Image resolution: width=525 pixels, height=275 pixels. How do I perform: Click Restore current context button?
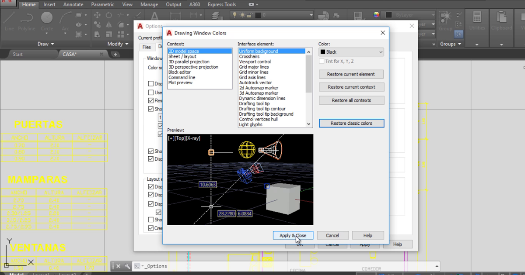coord(351,87)
